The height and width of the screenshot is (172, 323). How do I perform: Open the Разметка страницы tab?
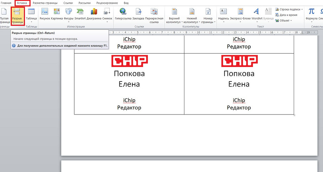point(45,3)
